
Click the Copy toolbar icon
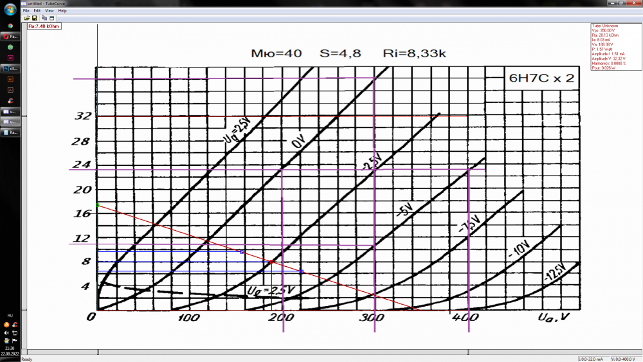44,18
